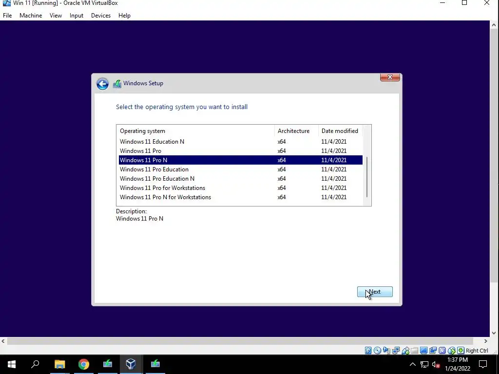Click the horizontal scrollbar left arrow
This screenshot has height=374, width=499.
(x=3, y=341)
